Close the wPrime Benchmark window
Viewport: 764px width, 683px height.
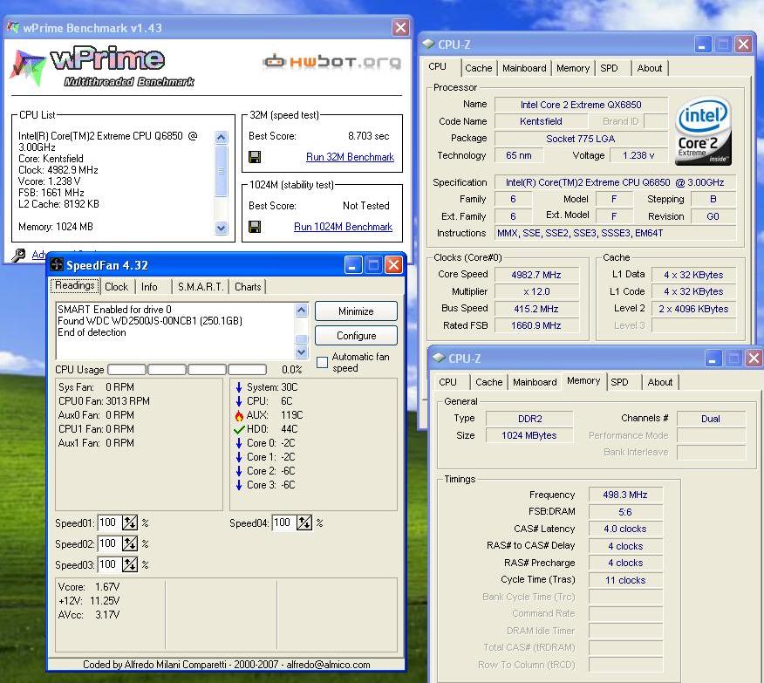tap(400, 28)
